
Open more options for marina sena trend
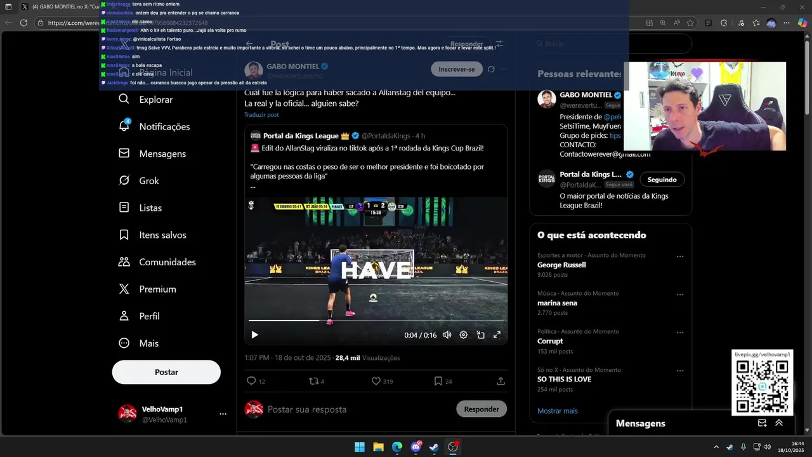[680, 295]
